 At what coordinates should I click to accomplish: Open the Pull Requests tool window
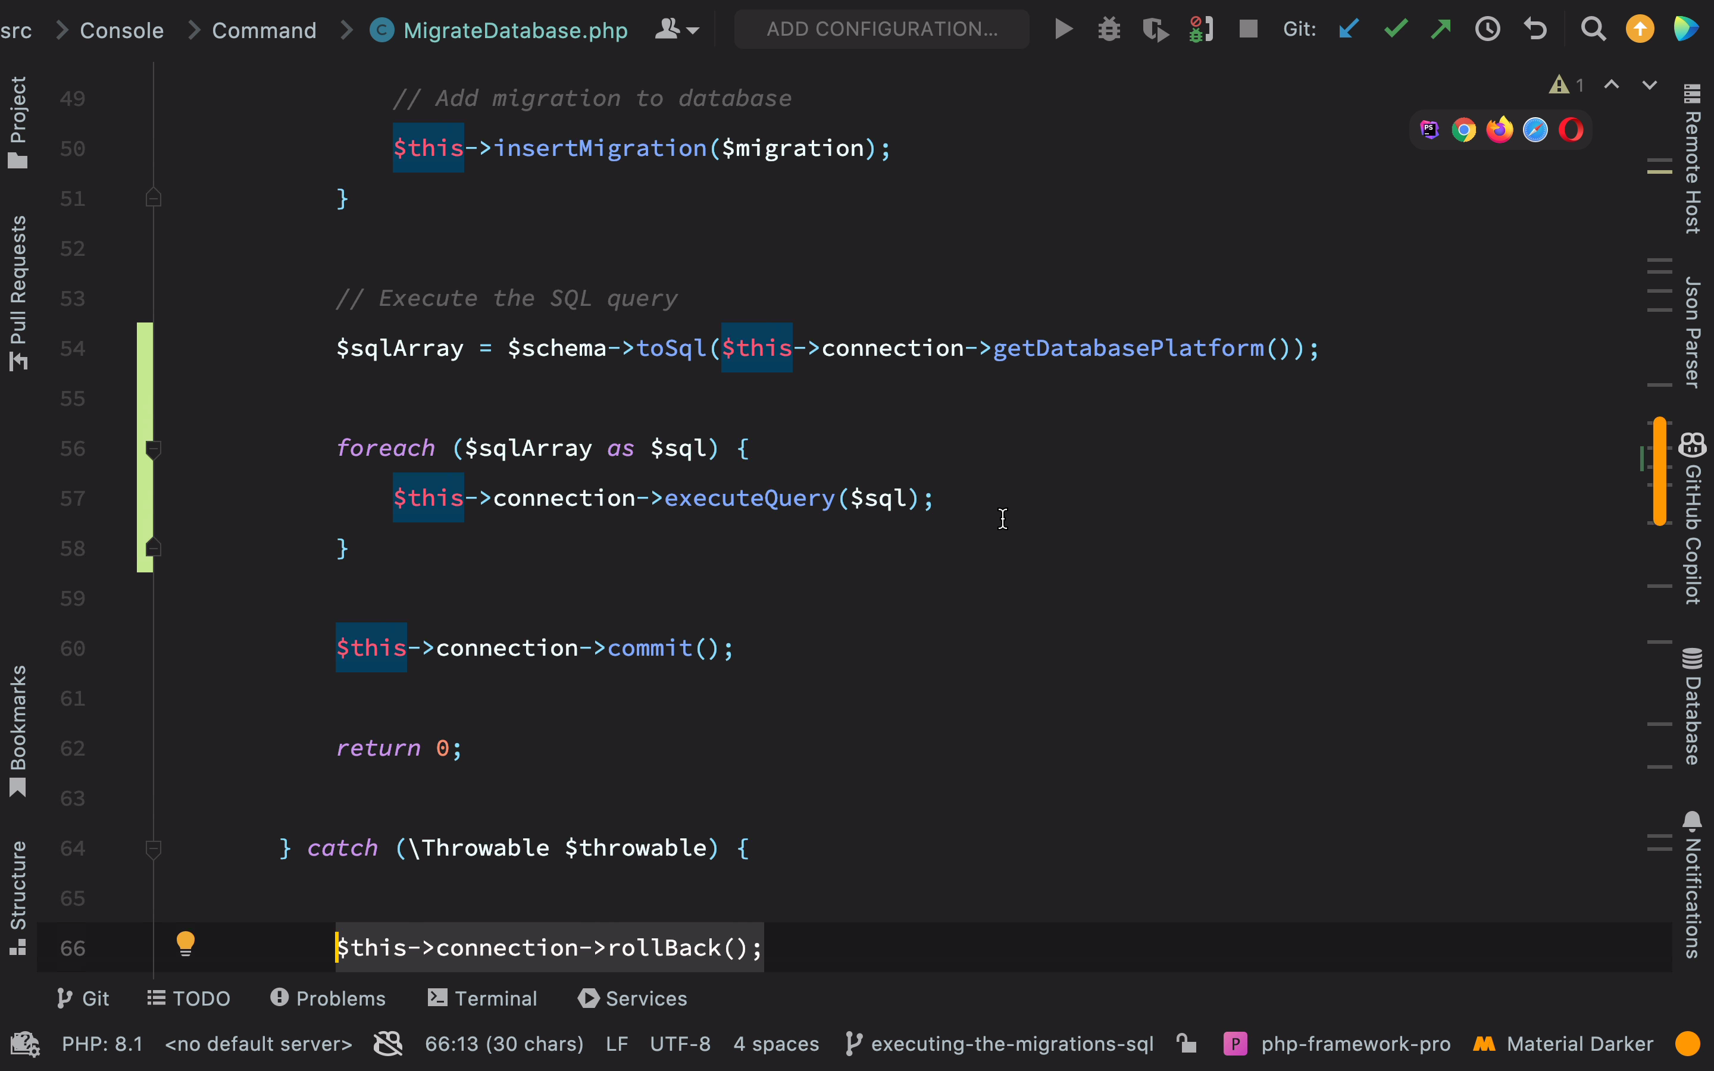(x=18, y=293)
